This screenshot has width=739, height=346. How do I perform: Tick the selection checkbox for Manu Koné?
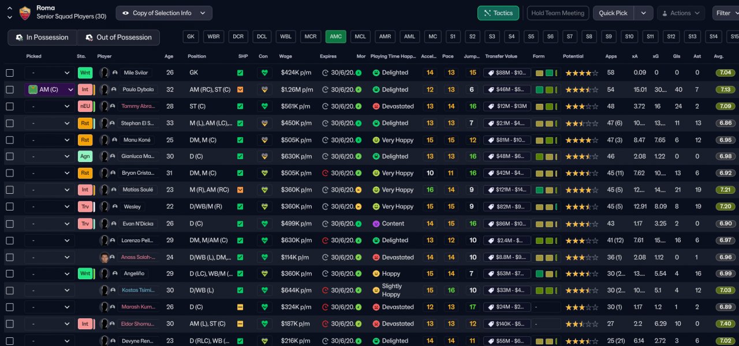click(10, 140)
